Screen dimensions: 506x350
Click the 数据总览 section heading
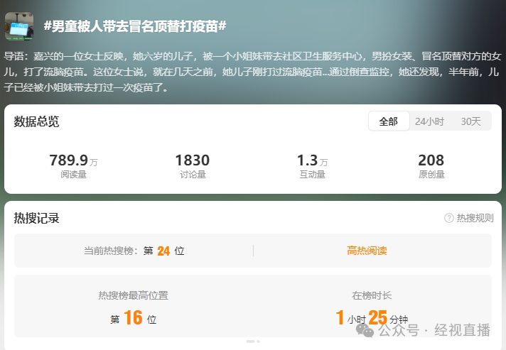pos(37,121)
